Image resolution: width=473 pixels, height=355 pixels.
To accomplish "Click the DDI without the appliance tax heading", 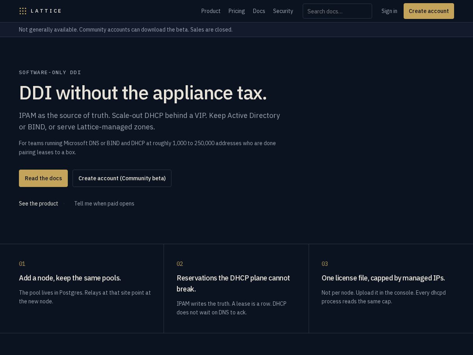I will click(143, 93).
